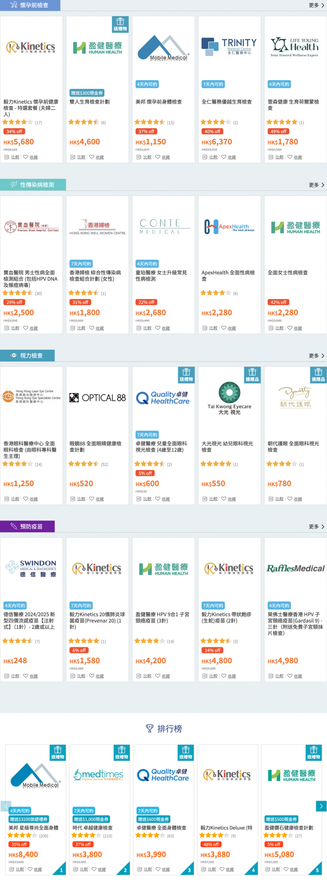Click compare icon for ApexHealth 全面性病檢查
The width and height of the screenshot is (327, 887).
(205, 328)
